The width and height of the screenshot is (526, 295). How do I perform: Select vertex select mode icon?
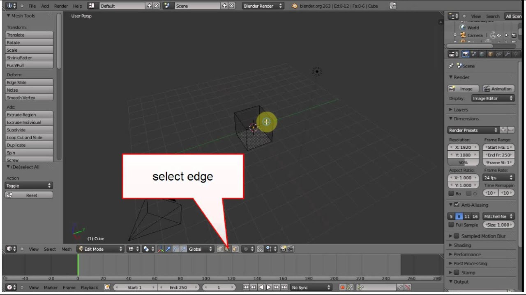220,249
